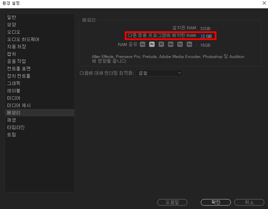Open the 장치 컨트롤 category

click(x=40, y=76)
